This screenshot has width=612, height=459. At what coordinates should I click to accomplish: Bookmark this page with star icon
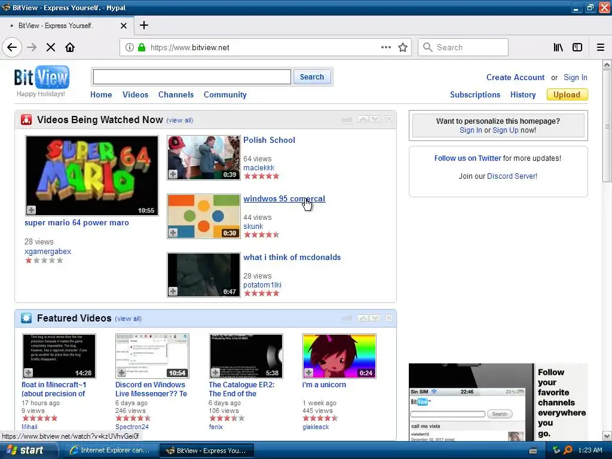click(x=403, y=47)
